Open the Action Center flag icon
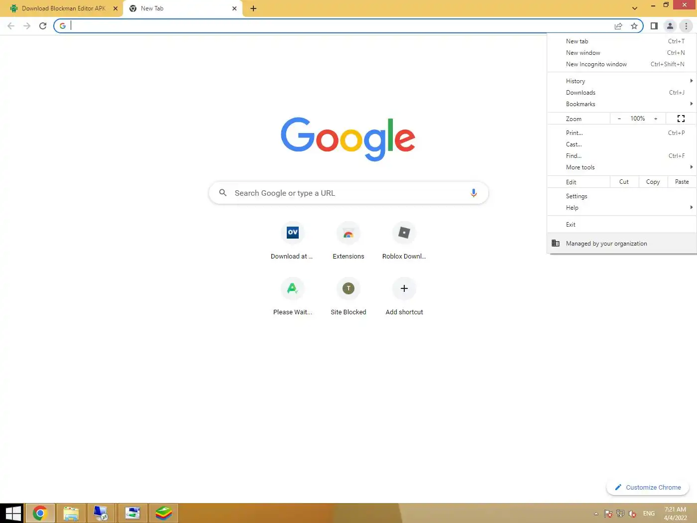The width and height of the screenshot is (697, 523). tap(608, 514)
